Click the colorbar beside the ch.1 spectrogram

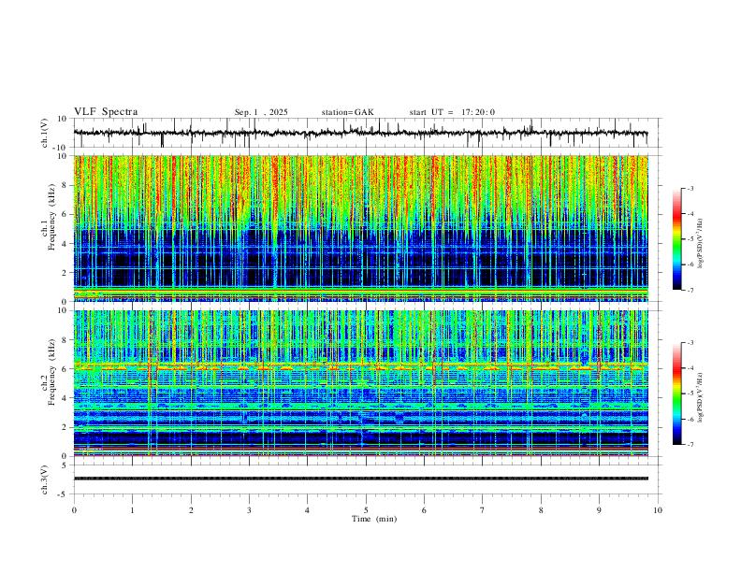click(x=677, y=239)
